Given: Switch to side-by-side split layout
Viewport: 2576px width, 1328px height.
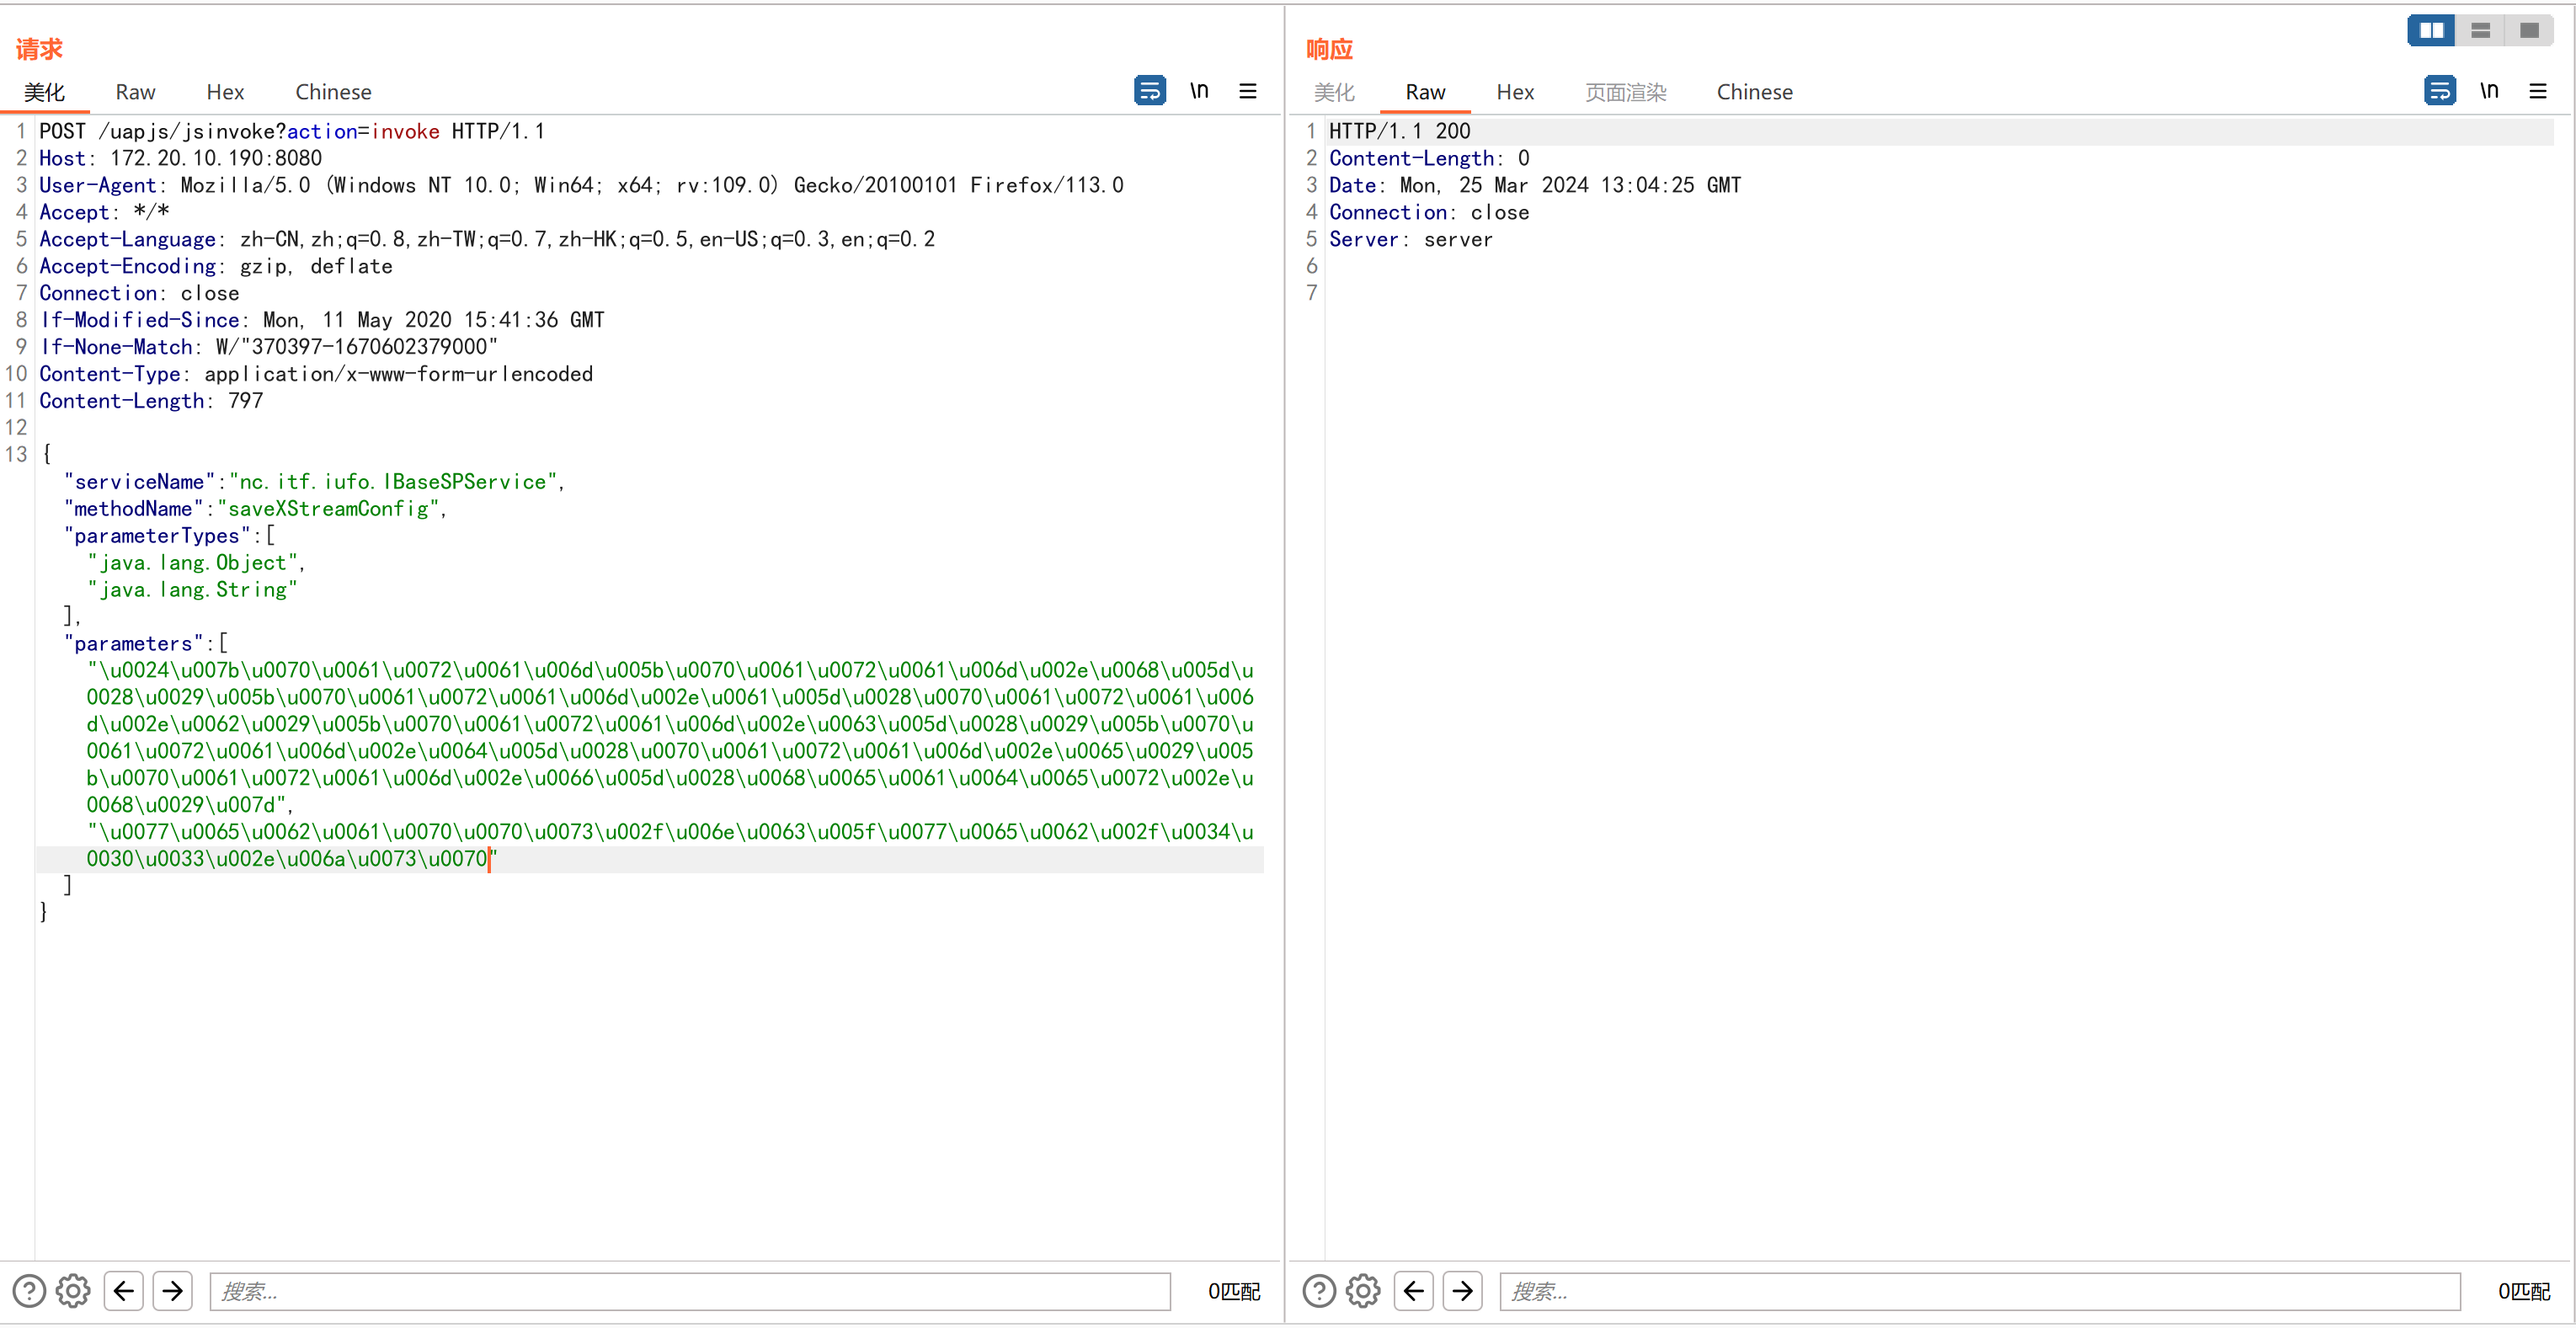Looking at the screenshot, I should (x=2431, y=31).
